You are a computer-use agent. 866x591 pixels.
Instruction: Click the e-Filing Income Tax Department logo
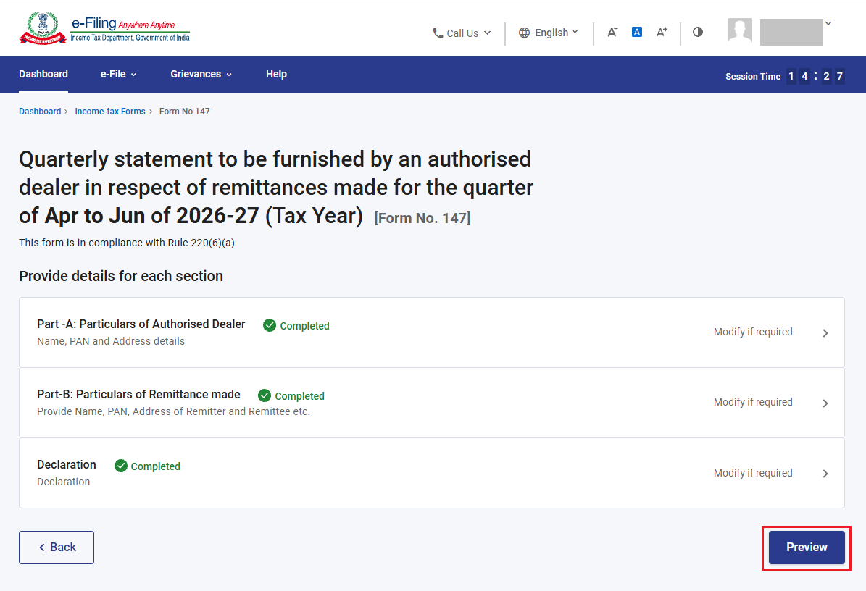point(105,29)
